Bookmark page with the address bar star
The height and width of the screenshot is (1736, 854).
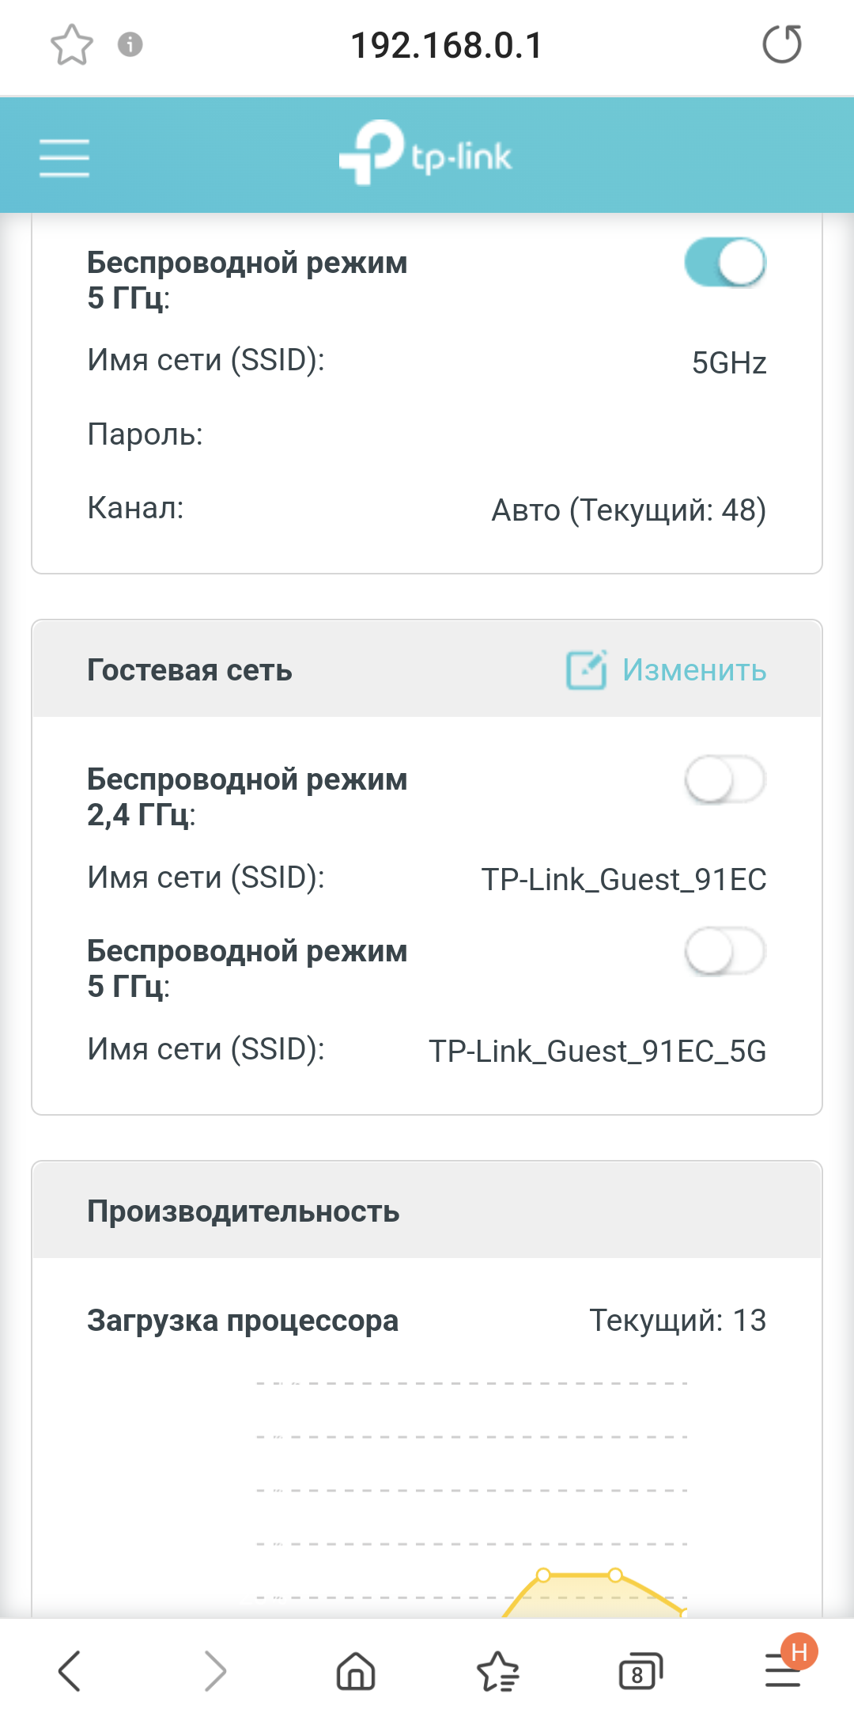(x=72, y=44)
